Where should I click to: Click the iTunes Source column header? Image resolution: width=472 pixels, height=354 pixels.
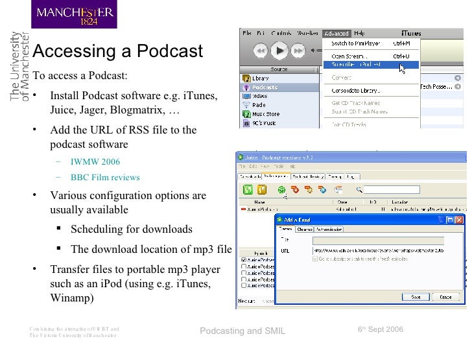click(279, 69)
